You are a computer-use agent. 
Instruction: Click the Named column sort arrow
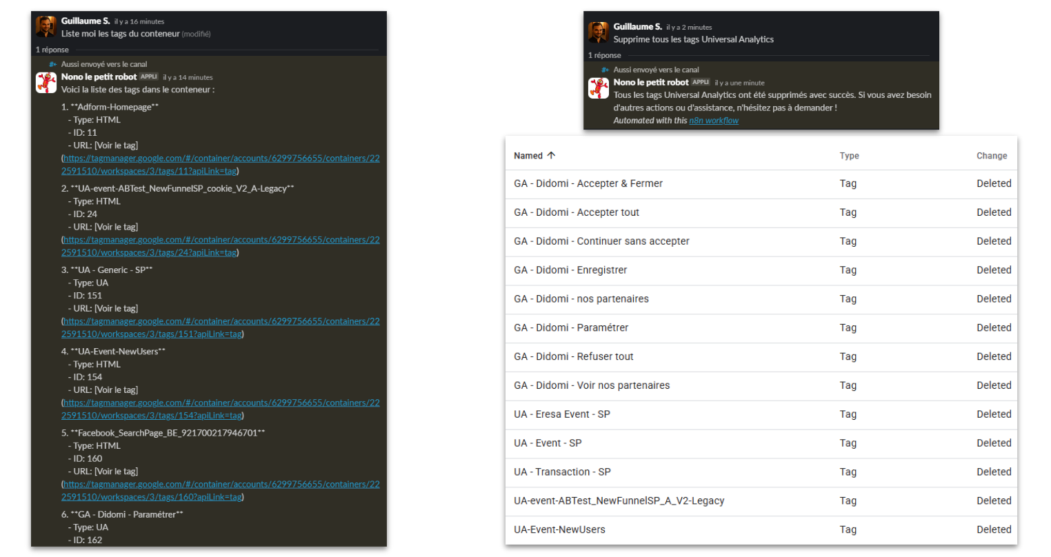pos(551,155)
